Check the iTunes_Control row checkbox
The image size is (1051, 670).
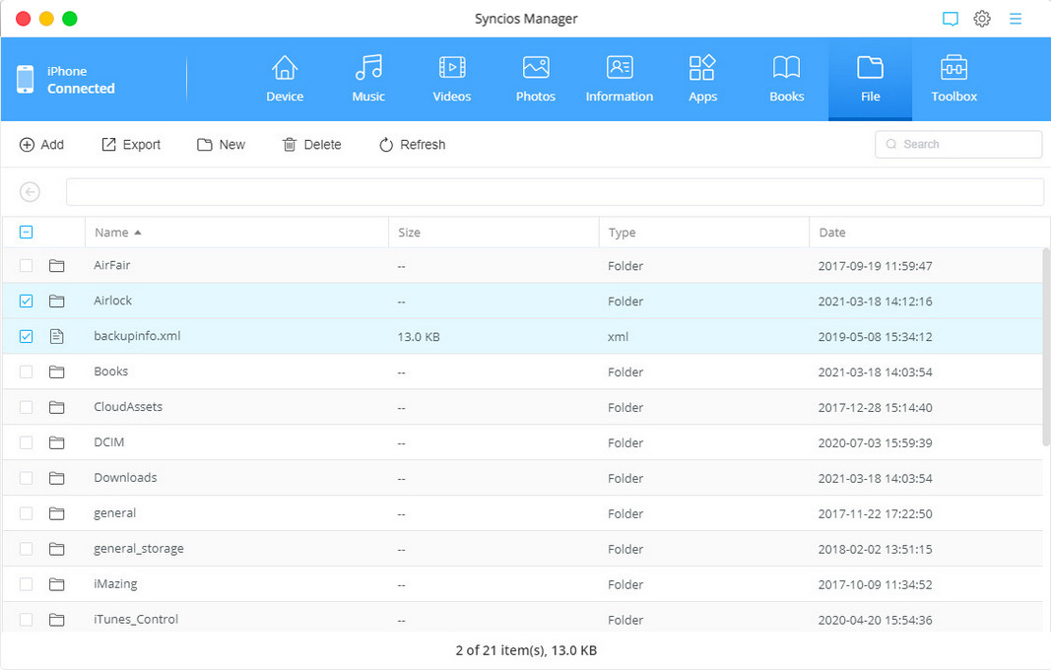[27, 620]
